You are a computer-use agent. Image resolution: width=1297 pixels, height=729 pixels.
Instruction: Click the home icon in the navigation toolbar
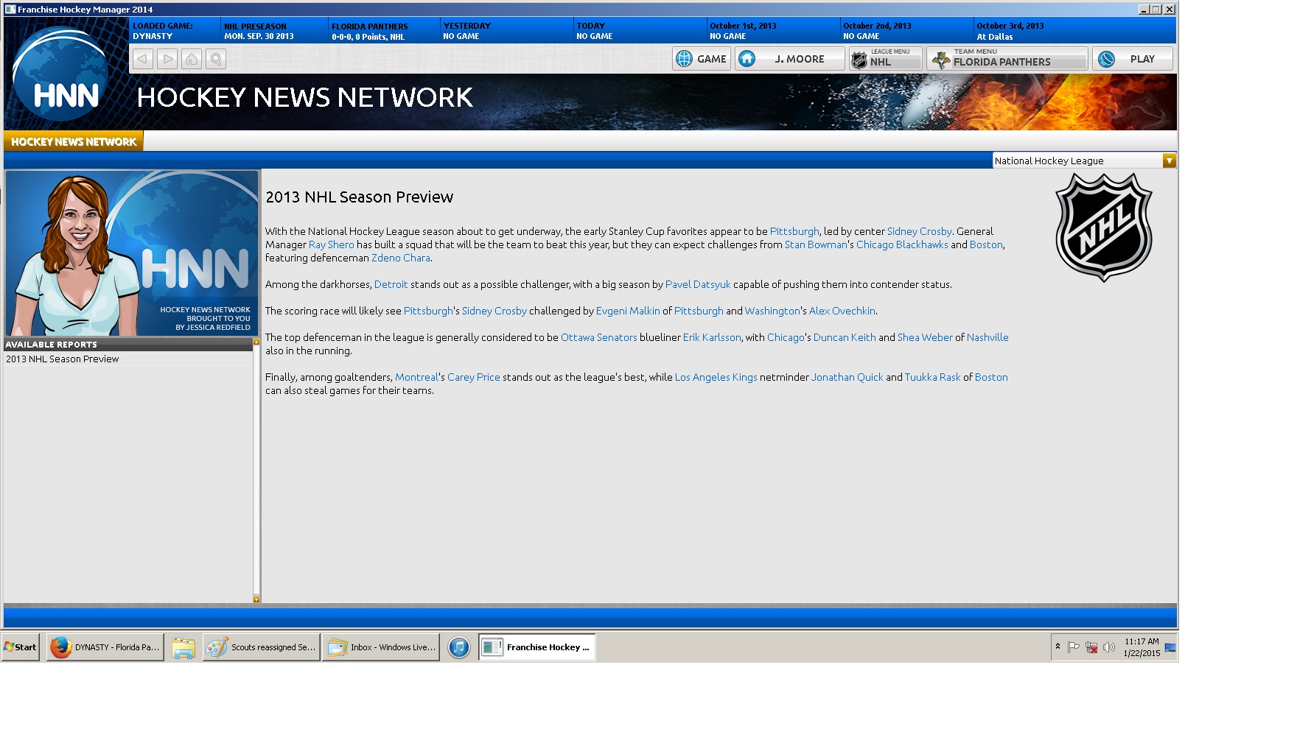pyautogui.click(x=192, y=59)
